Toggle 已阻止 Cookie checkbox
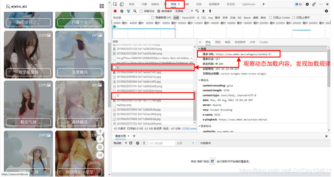Viewport: 334px width, 177px height. pos(271,18)
